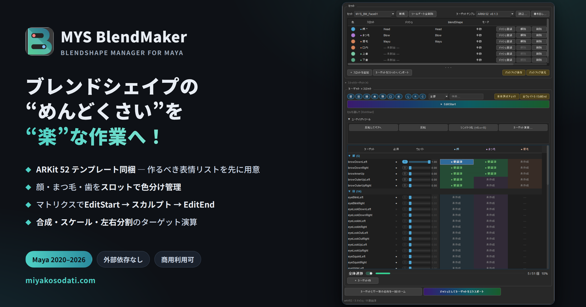This screenshot has height=307, width=586.
Task: Click the Maya 2020–2026 badge
Action: coord(59,260)
